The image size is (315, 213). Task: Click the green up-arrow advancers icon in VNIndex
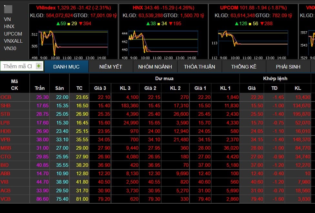(58, 24)
